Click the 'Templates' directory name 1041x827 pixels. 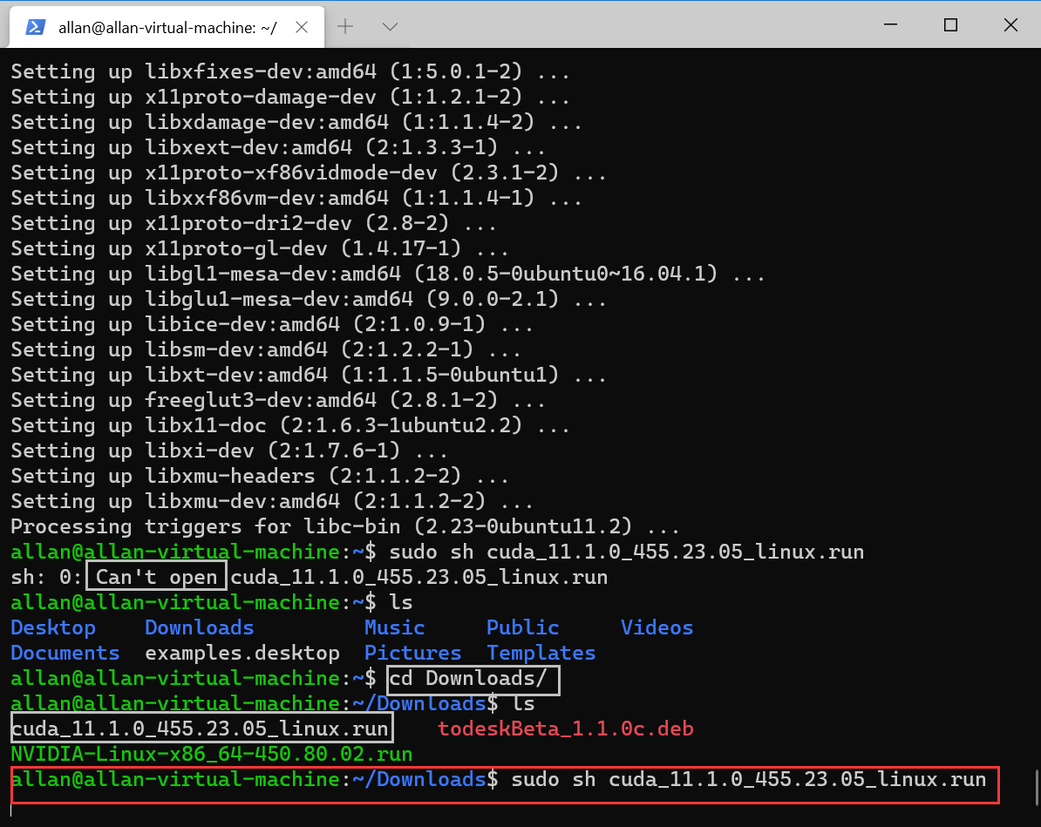click(541, 653)
